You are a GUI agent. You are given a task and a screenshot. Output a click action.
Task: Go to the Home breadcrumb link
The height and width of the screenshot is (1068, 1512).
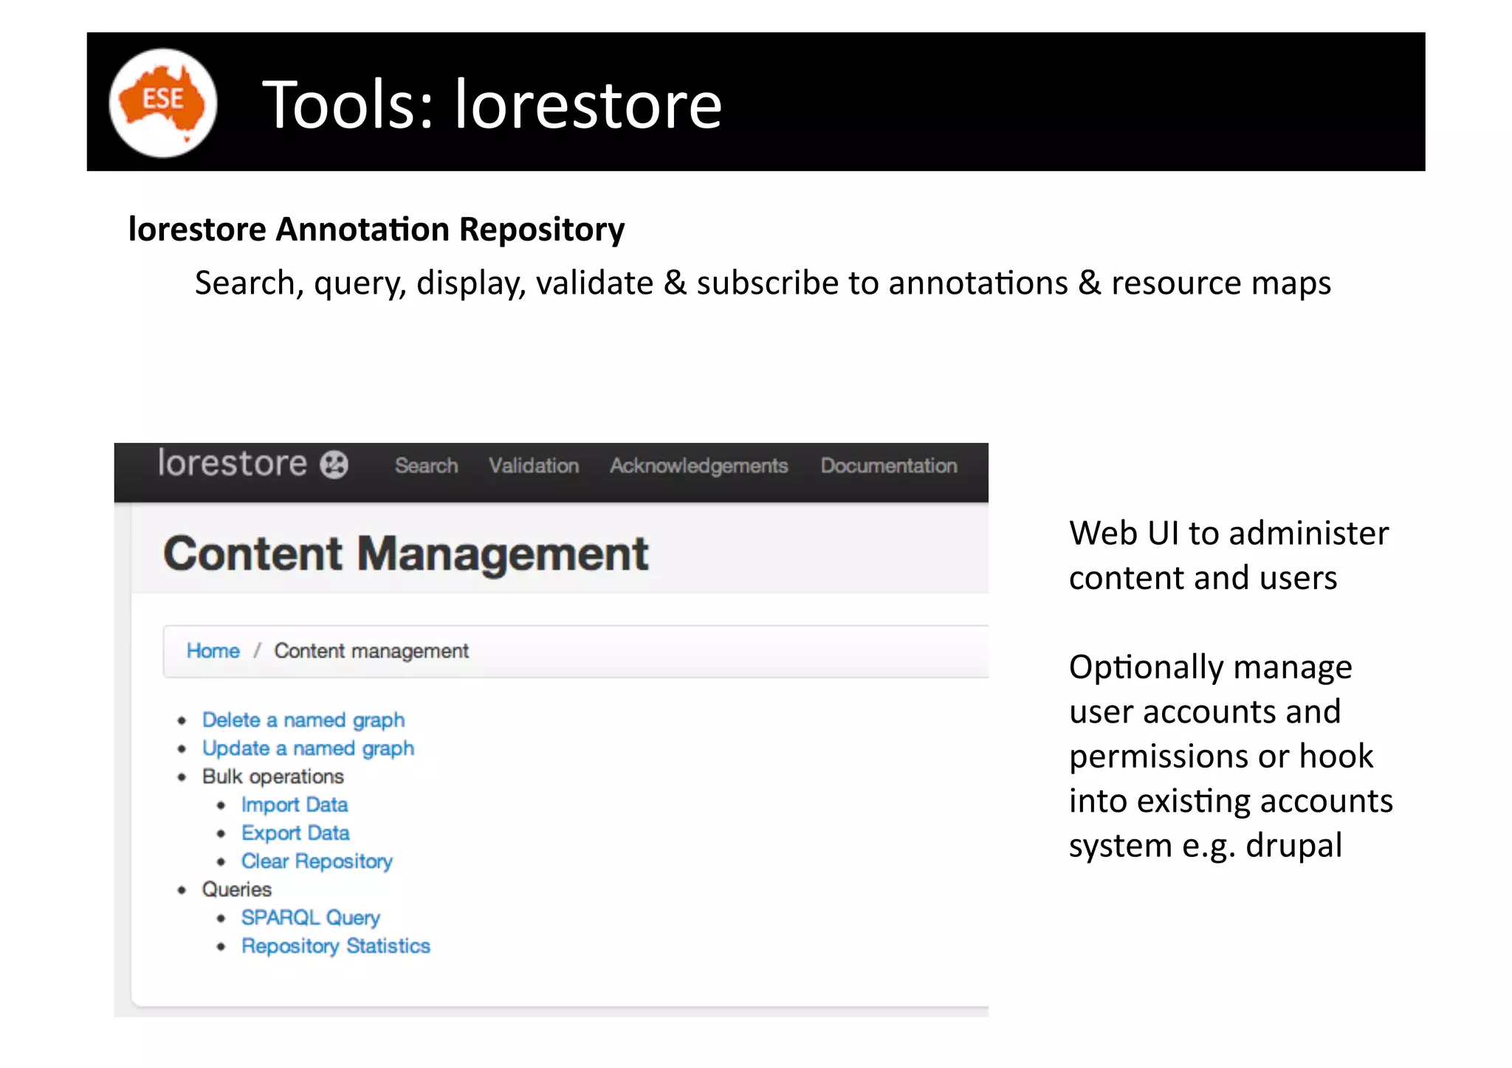tap(213, 651)
